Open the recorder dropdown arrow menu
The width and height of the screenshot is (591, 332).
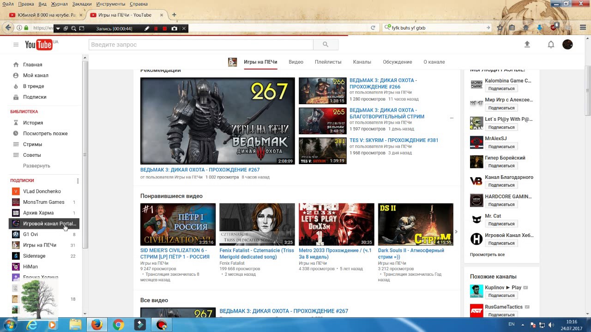click(58, 29)
